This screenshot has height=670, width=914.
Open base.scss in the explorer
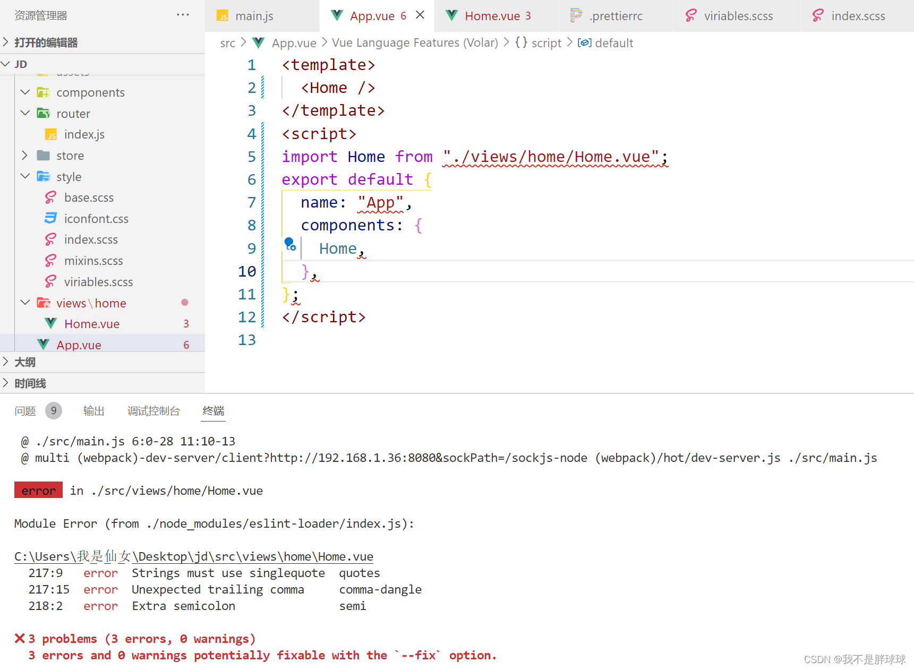(x=89, y=197)
